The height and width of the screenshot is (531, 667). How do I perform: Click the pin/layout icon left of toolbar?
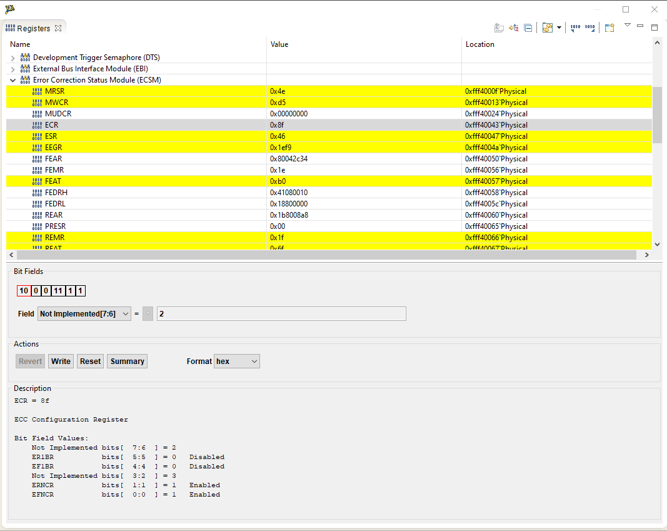point(498,28)
